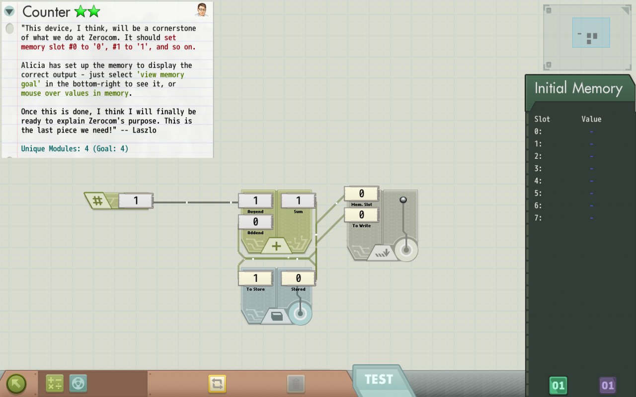Select the plus icon on adder module
Screen dimensions: 636x397
[276, 246]
